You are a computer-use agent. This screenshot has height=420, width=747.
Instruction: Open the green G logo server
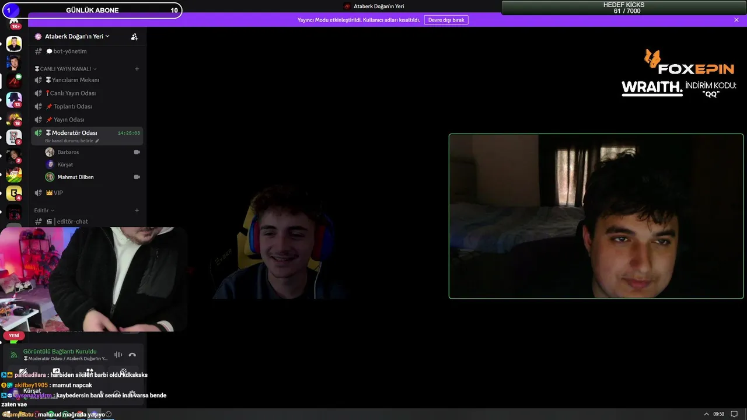pos(14,174)
